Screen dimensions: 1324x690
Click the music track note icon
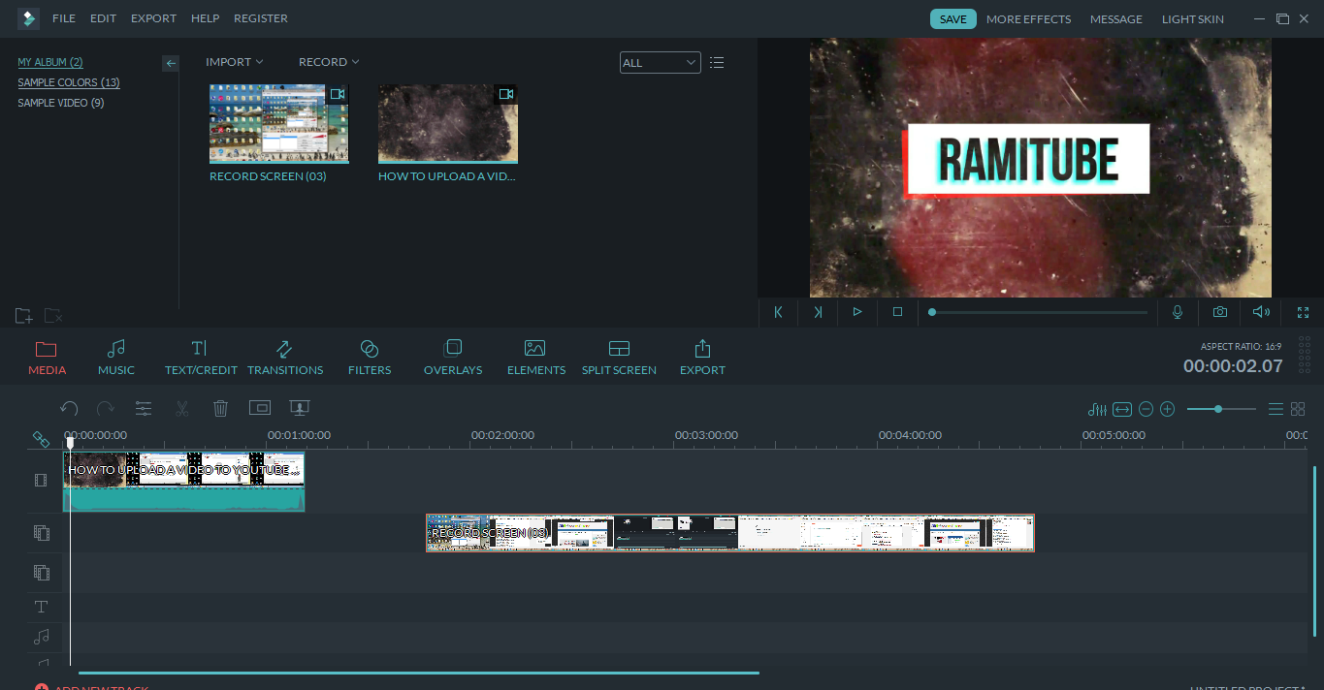[41, 637]
